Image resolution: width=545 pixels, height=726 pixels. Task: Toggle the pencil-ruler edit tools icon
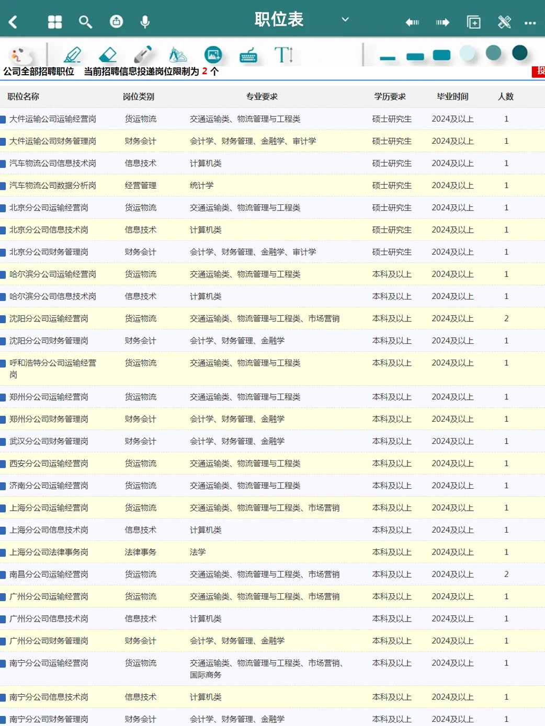pos(504,22)
